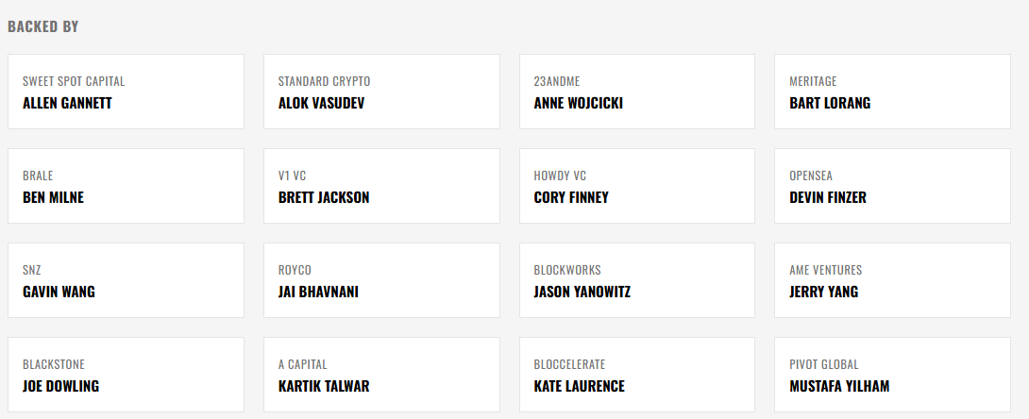Select the Kartik Talwar card
Image resolution: width=1029 pixels, height=419 pixels.
point(380,375)
